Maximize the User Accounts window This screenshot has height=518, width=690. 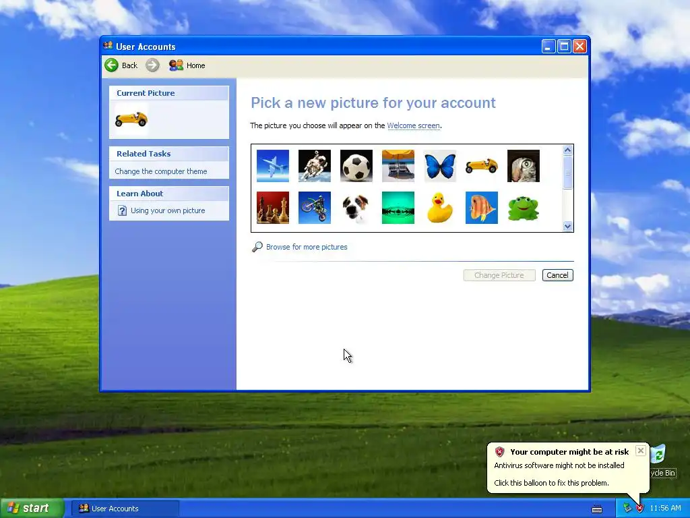(564, 47)
